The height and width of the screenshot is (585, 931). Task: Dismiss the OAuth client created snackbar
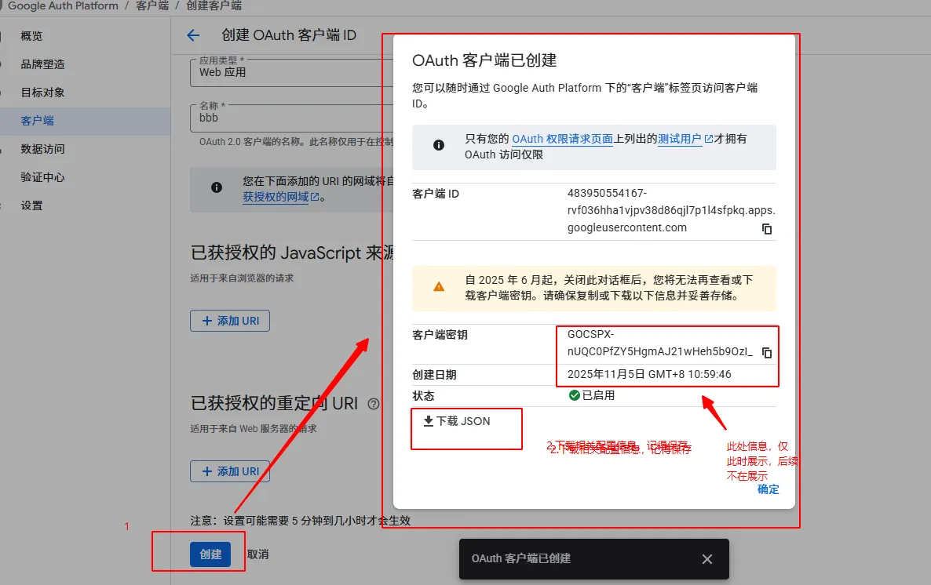(x=706, y=559)
